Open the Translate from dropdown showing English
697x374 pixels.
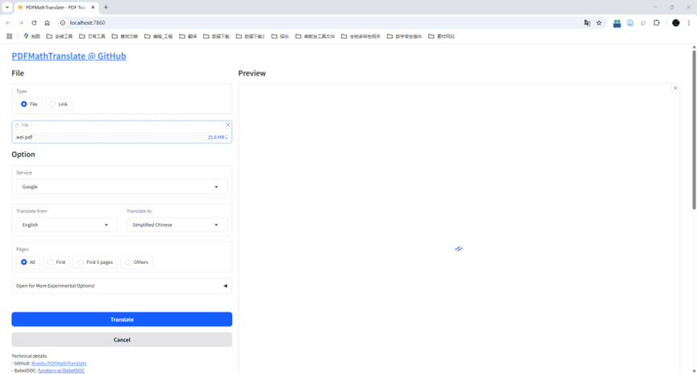pos(67,225)
